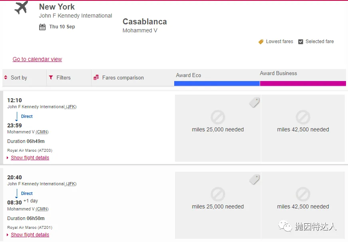Select the Award Eco column header
Viewport: 348px width, 242px height.
pos(189,75)
